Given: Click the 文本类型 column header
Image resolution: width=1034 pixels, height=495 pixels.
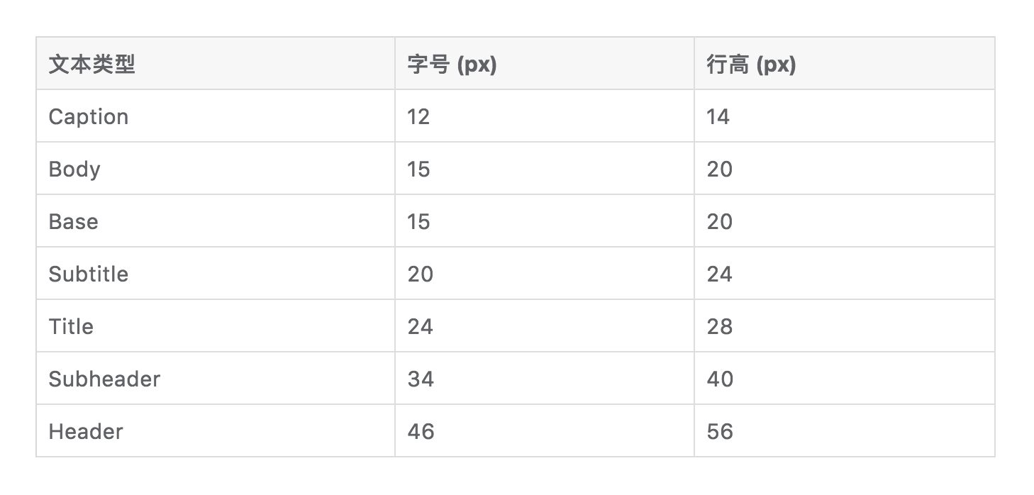Looking at the screenshot, I should pos(91,65).
